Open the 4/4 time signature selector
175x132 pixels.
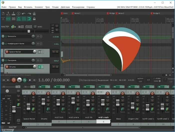(x=148, y=80)
